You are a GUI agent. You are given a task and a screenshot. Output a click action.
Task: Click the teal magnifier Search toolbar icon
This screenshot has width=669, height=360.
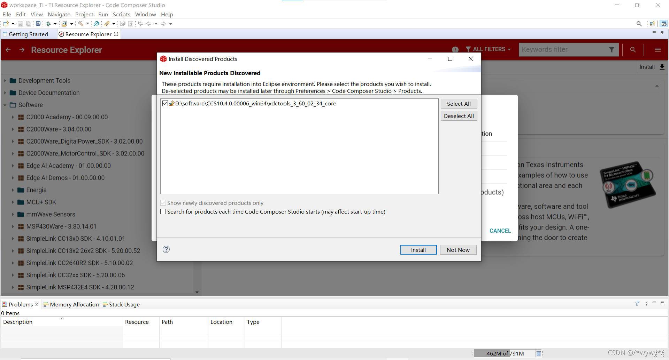coord(97,24)
